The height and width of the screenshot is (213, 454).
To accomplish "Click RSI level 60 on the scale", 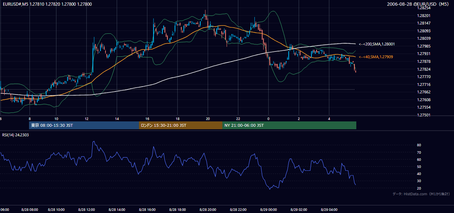I will pos(419,159).
